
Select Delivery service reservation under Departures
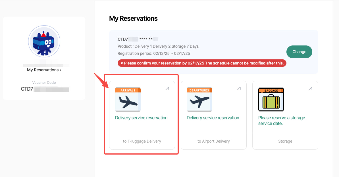coord(213,118)
